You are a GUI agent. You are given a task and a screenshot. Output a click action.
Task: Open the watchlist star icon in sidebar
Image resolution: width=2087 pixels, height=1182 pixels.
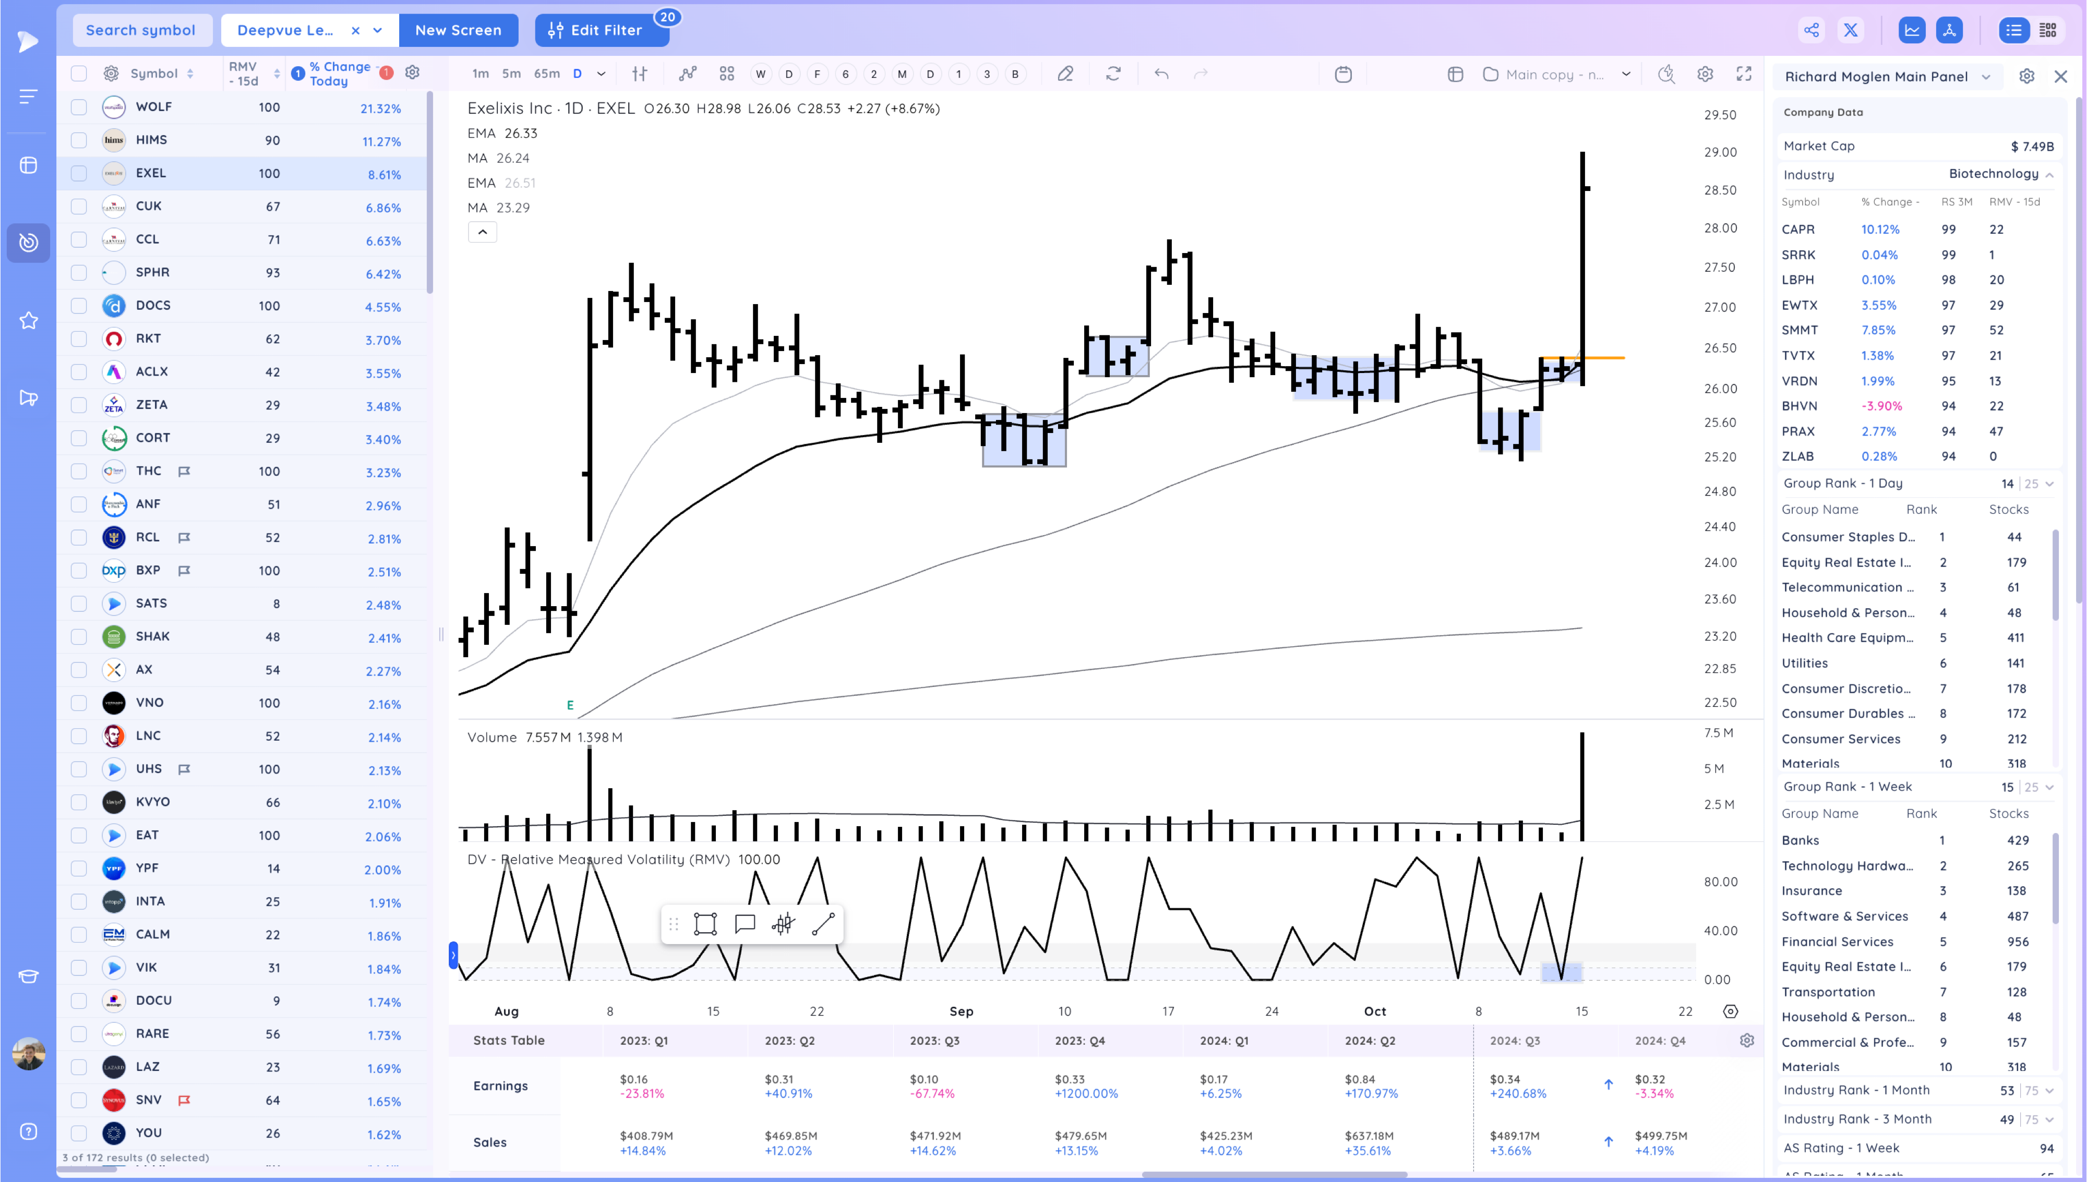click(x=28, y=321)
